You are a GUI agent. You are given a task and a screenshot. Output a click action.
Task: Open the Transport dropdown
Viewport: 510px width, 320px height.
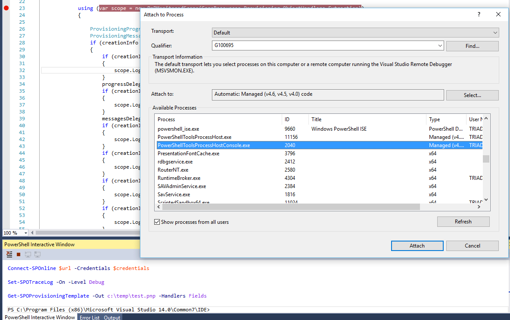pyautogui.click(x=355, y=32)
